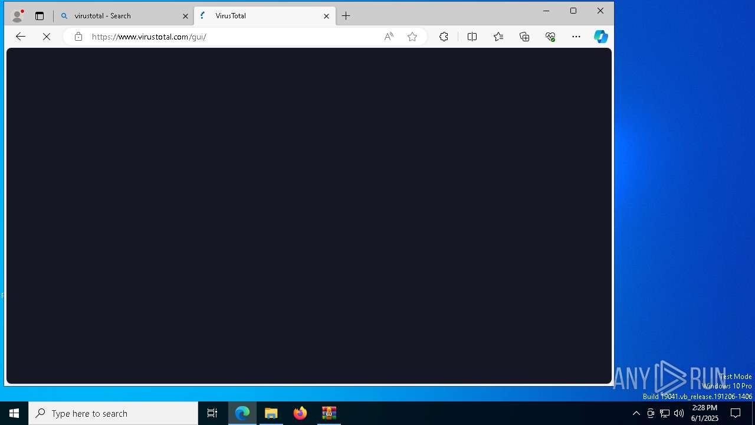Open the Copilot sidebar

[x=601, y=37]
